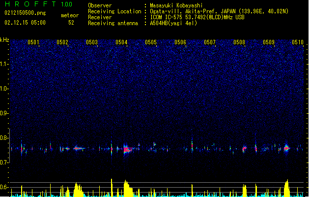Click the HROFFT title text
This screenshot has width=309, height=197.
pyautogui.click(x=30, y=4)
